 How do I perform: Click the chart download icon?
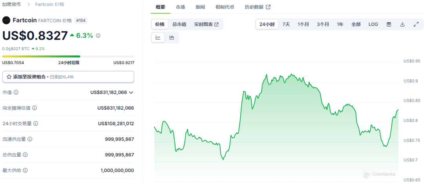[402, 24]
